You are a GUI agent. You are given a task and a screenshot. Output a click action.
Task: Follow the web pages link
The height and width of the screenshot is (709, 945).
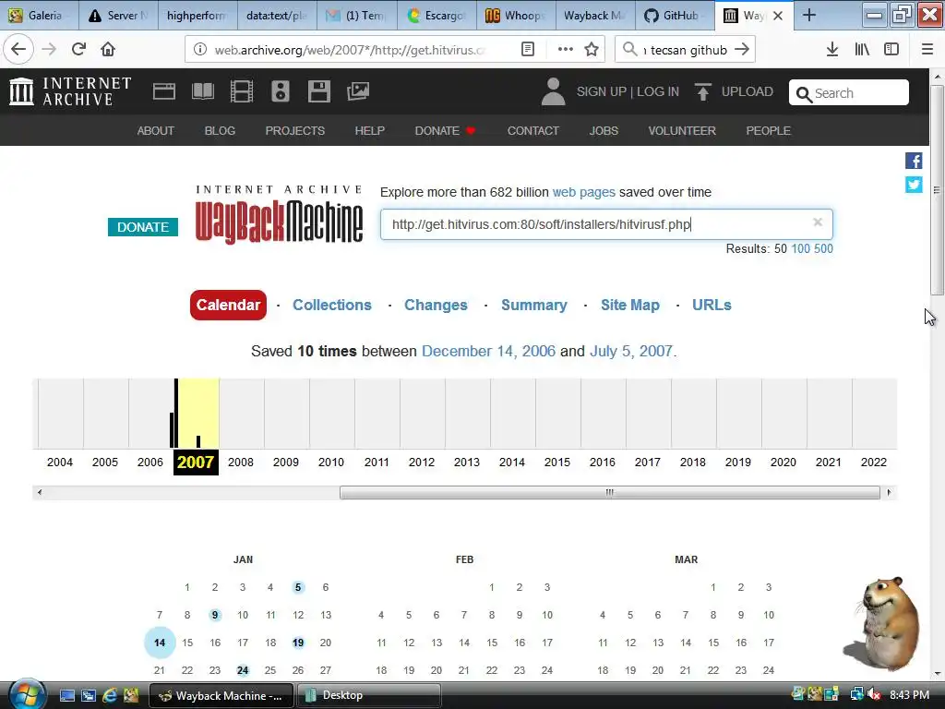click(583, 192)
